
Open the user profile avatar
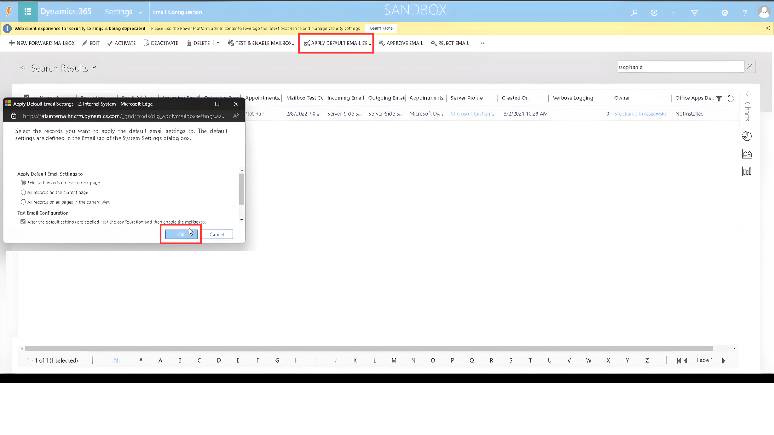[x=764, y=12]
